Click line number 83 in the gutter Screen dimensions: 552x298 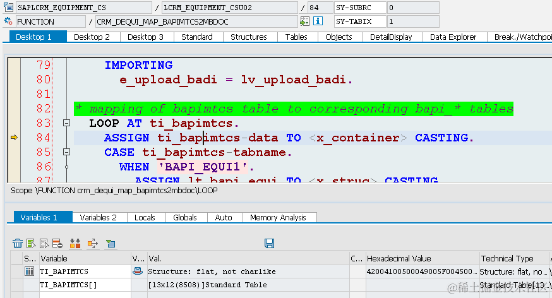(x=44, y=122)
